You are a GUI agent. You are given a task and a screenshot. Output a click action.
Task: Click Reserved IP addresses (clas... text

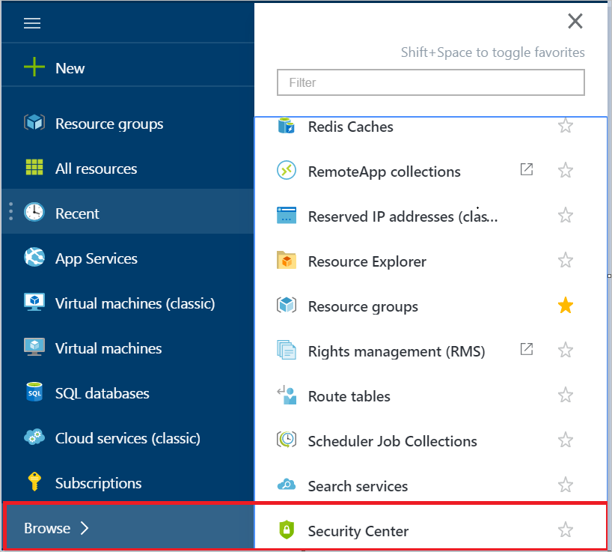(403, 216)
